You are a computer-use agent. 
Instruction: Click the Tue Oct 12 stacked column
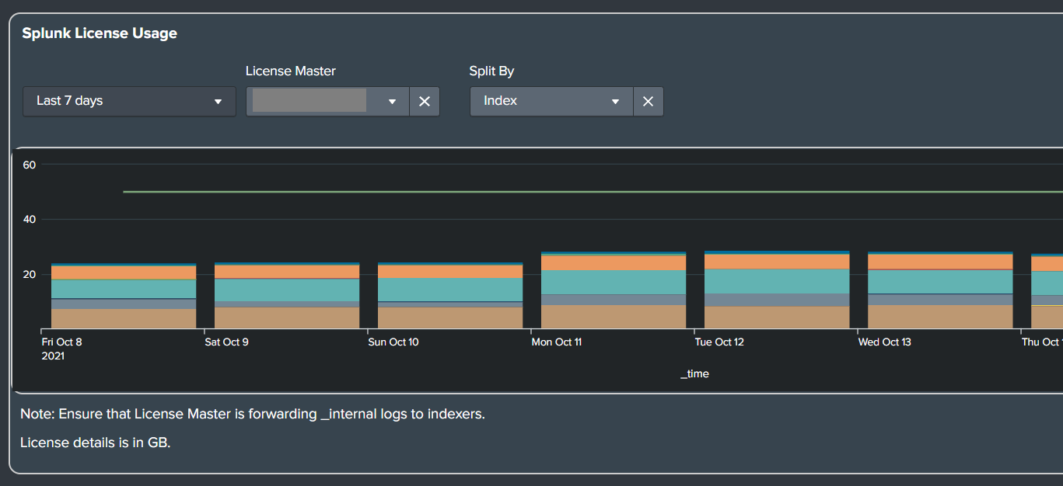(777, 290)
